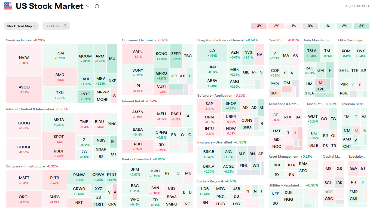The image size is (373, 208).
Task: Click the Aug 11 09:33 ET timestamp
Action: tap(357, 6)
